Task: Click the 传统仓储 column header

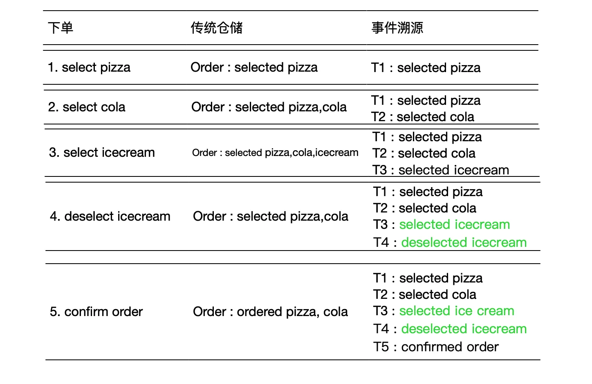Action: [217, 28]
